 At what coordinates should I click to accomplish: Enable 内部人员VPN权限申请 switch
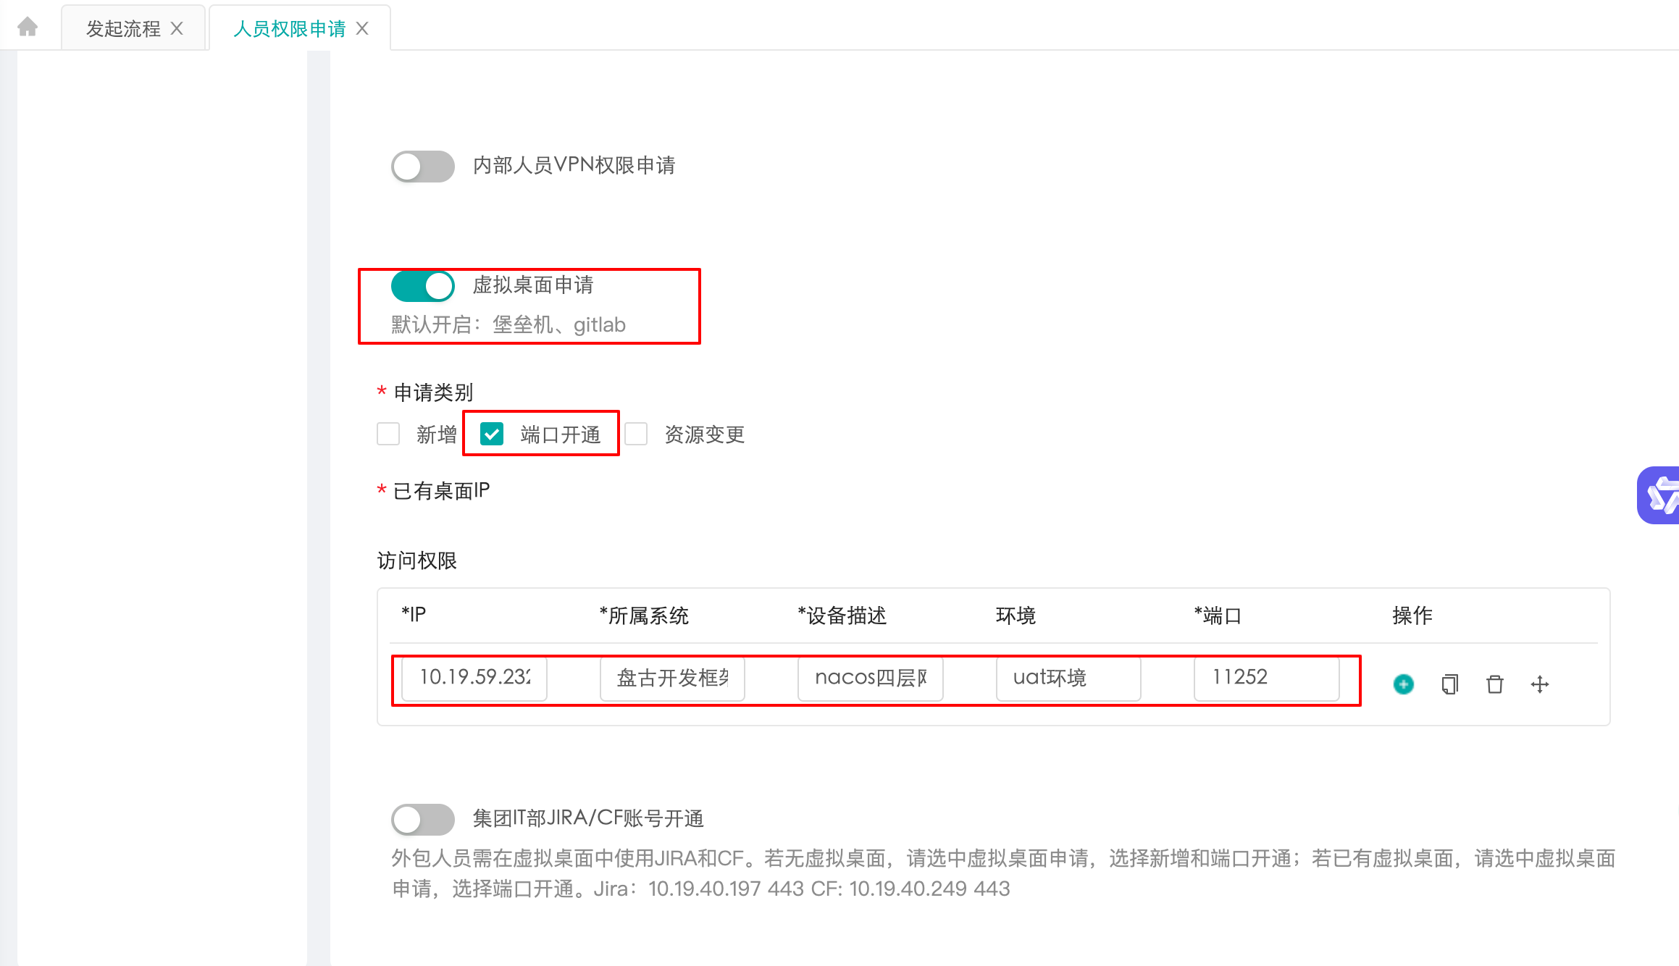pos(423,167)
